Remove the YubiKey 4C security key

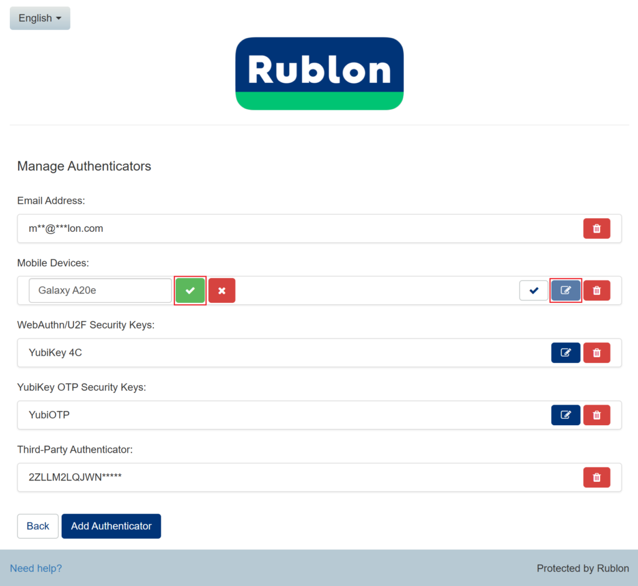click(x=596, y=353)
